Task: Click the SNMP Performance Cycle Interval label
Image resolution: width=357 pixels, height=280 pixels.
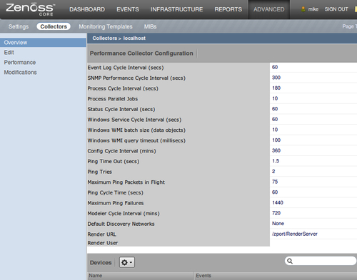Action: (x=136, y=78)
